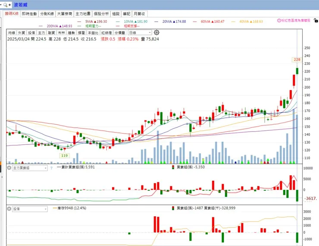Toggle the 投信 overlay button in chart toolbar
Screen dimensions: 319x246
tap(31, 33)
